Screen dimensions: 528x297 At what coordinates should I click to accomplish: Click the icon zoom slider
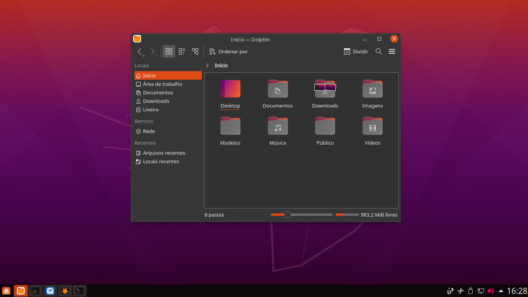tap(301, 215)
